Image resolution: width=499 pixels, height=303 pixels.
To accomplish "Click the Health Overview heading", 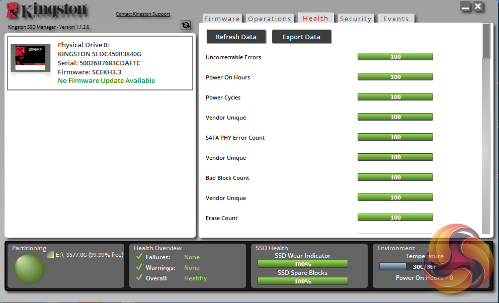I will 157,248.
